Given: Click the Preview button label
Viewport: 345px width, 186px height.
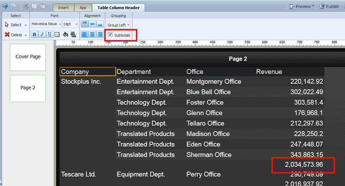Looking at the screenshot, I should click(x=303, y=7).
